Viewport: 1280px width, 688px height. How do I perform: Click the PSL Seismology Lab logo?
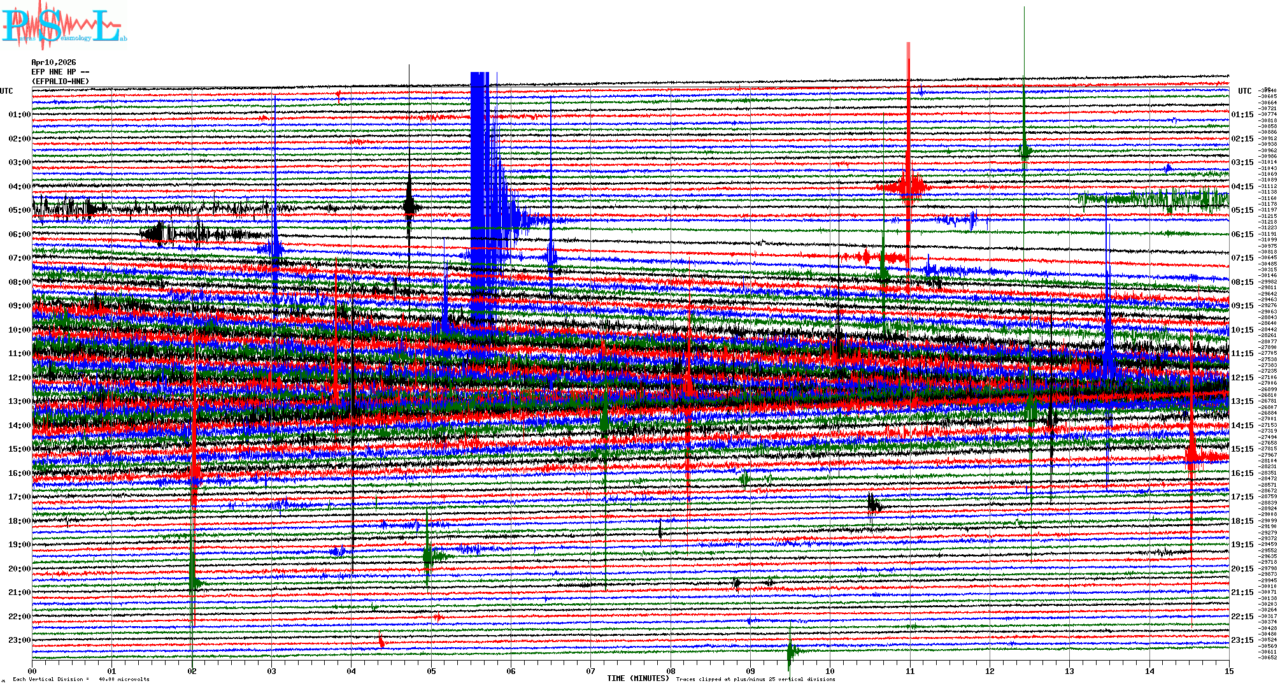click(62, 25)
